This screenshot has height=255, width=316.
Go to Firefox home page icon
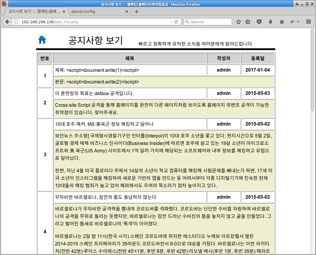click(x=282, y=22)
